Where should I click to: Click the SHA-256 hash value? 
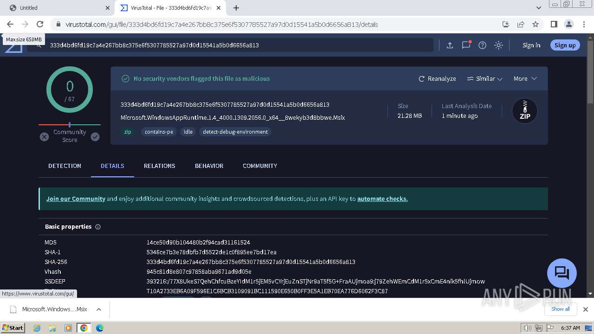point(251,262)
